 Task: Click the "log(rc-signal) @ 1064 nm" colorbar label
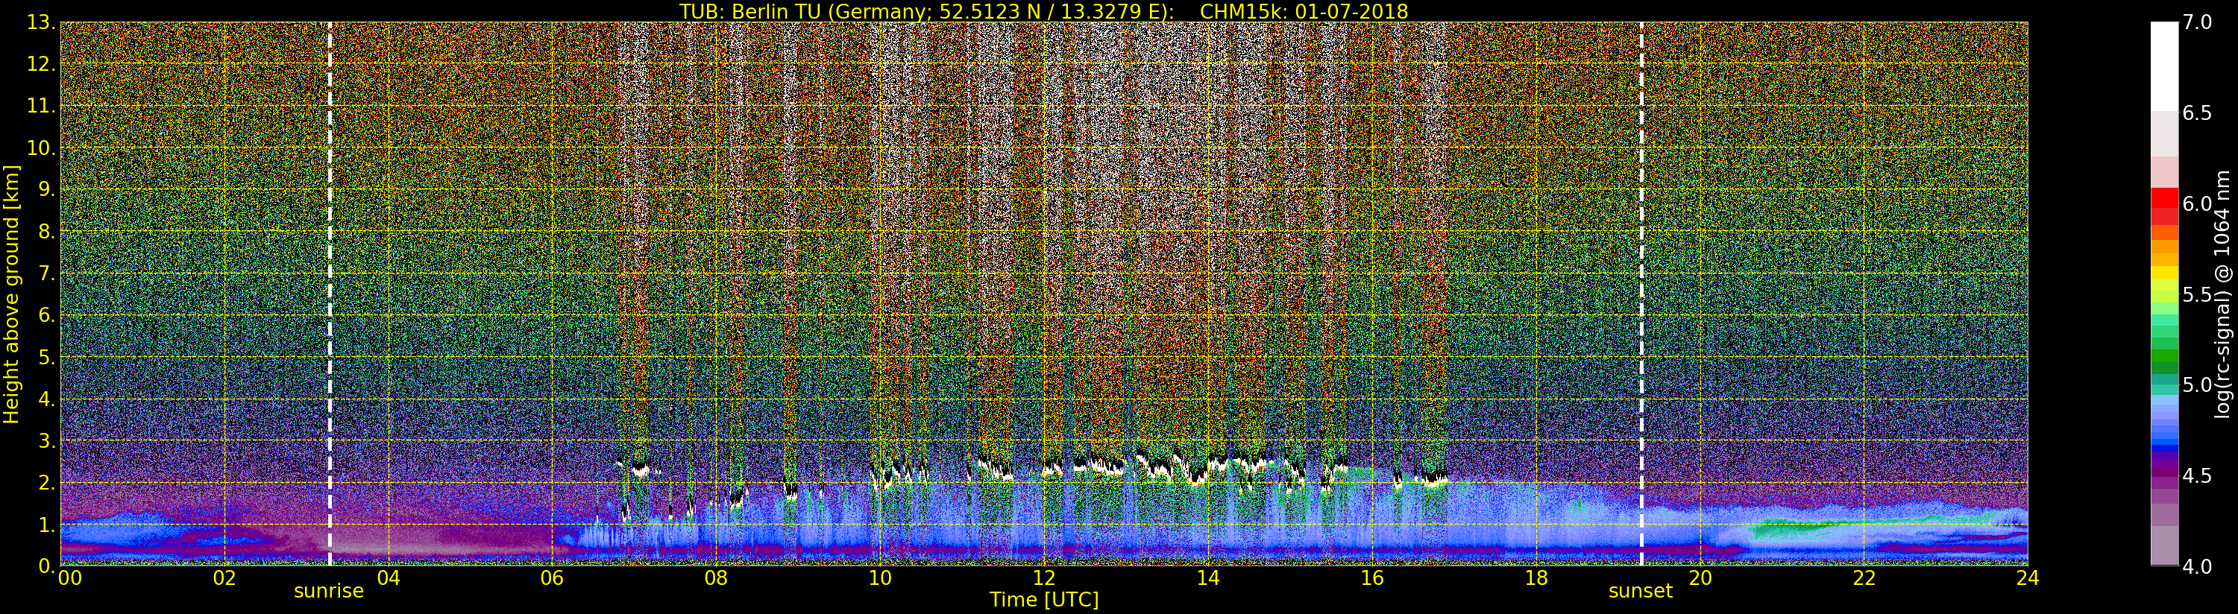2222,294
